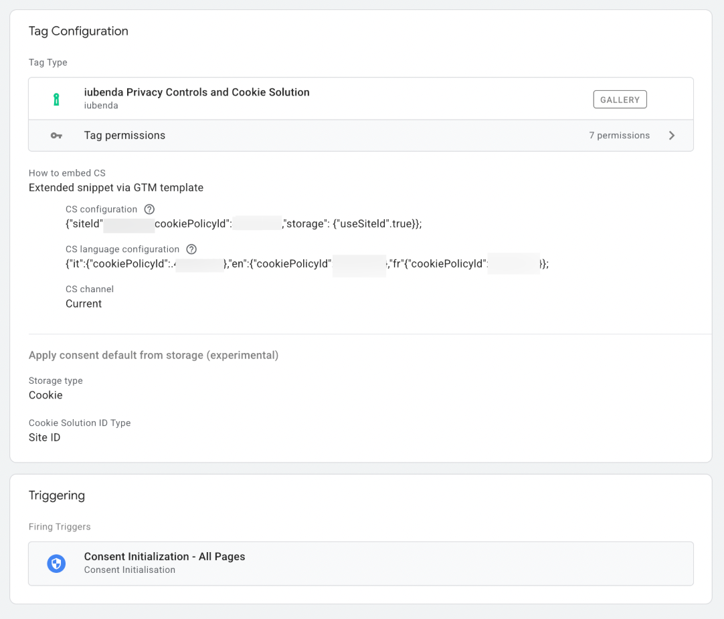
Task: Click the Tag permissions row label
Action: pos(124,136)
